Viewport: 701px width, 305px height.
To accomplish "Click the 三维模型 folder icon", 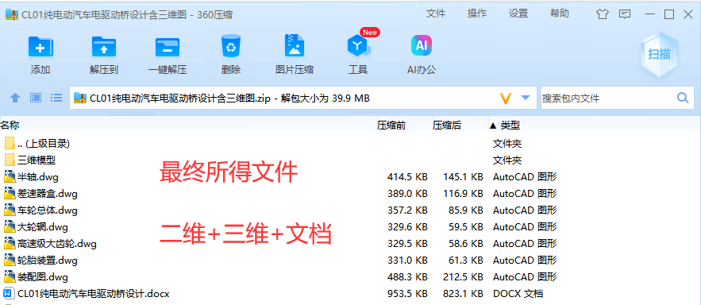I will 10,160.
